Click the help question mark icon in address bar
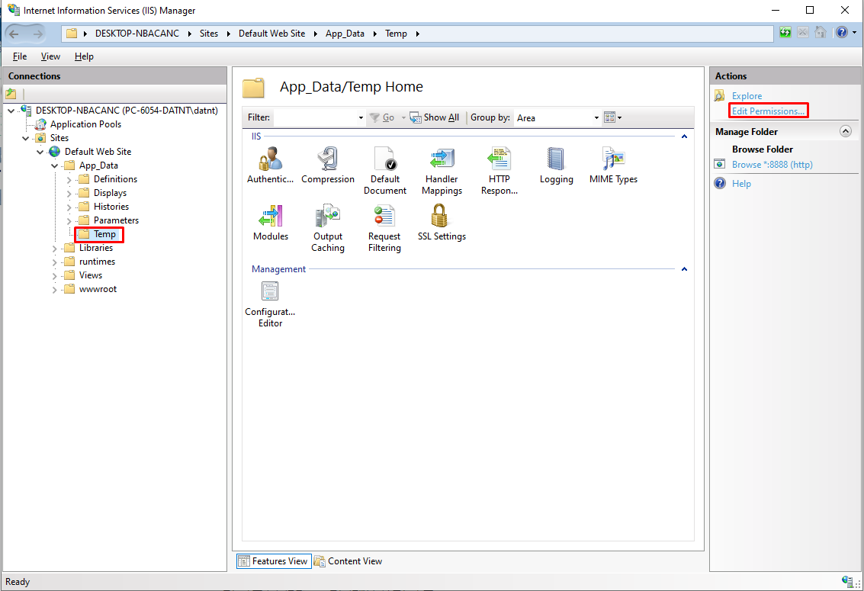 coord(841,33)
